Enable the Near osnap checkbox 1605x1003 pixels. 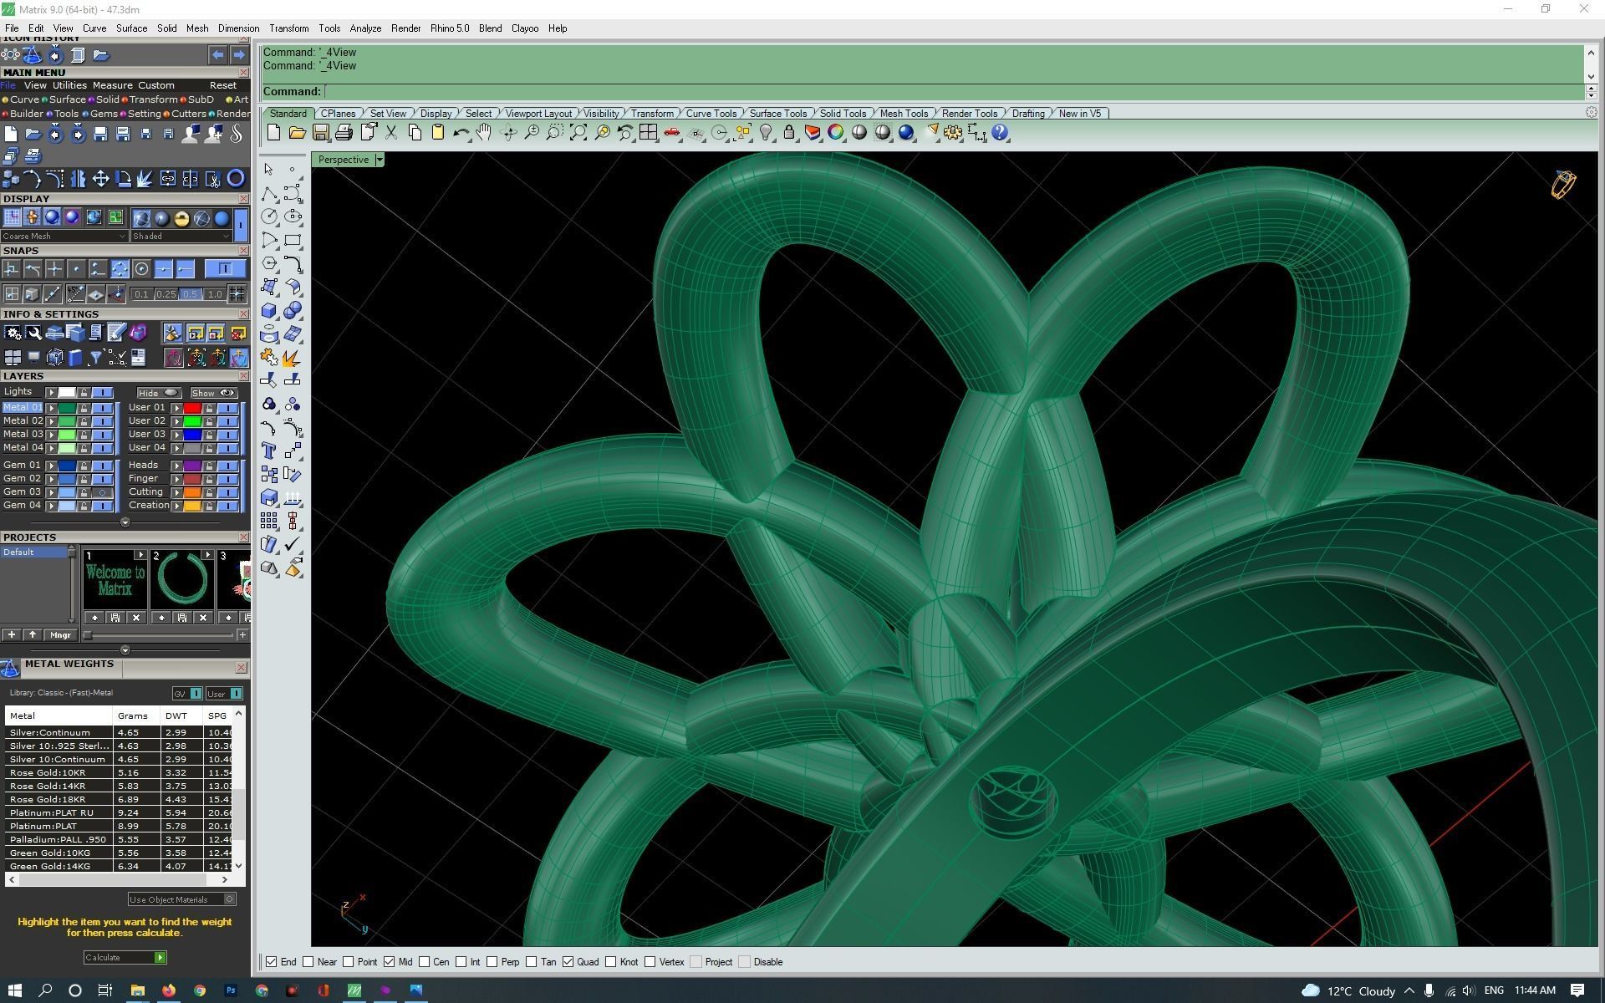coord(308,962)
